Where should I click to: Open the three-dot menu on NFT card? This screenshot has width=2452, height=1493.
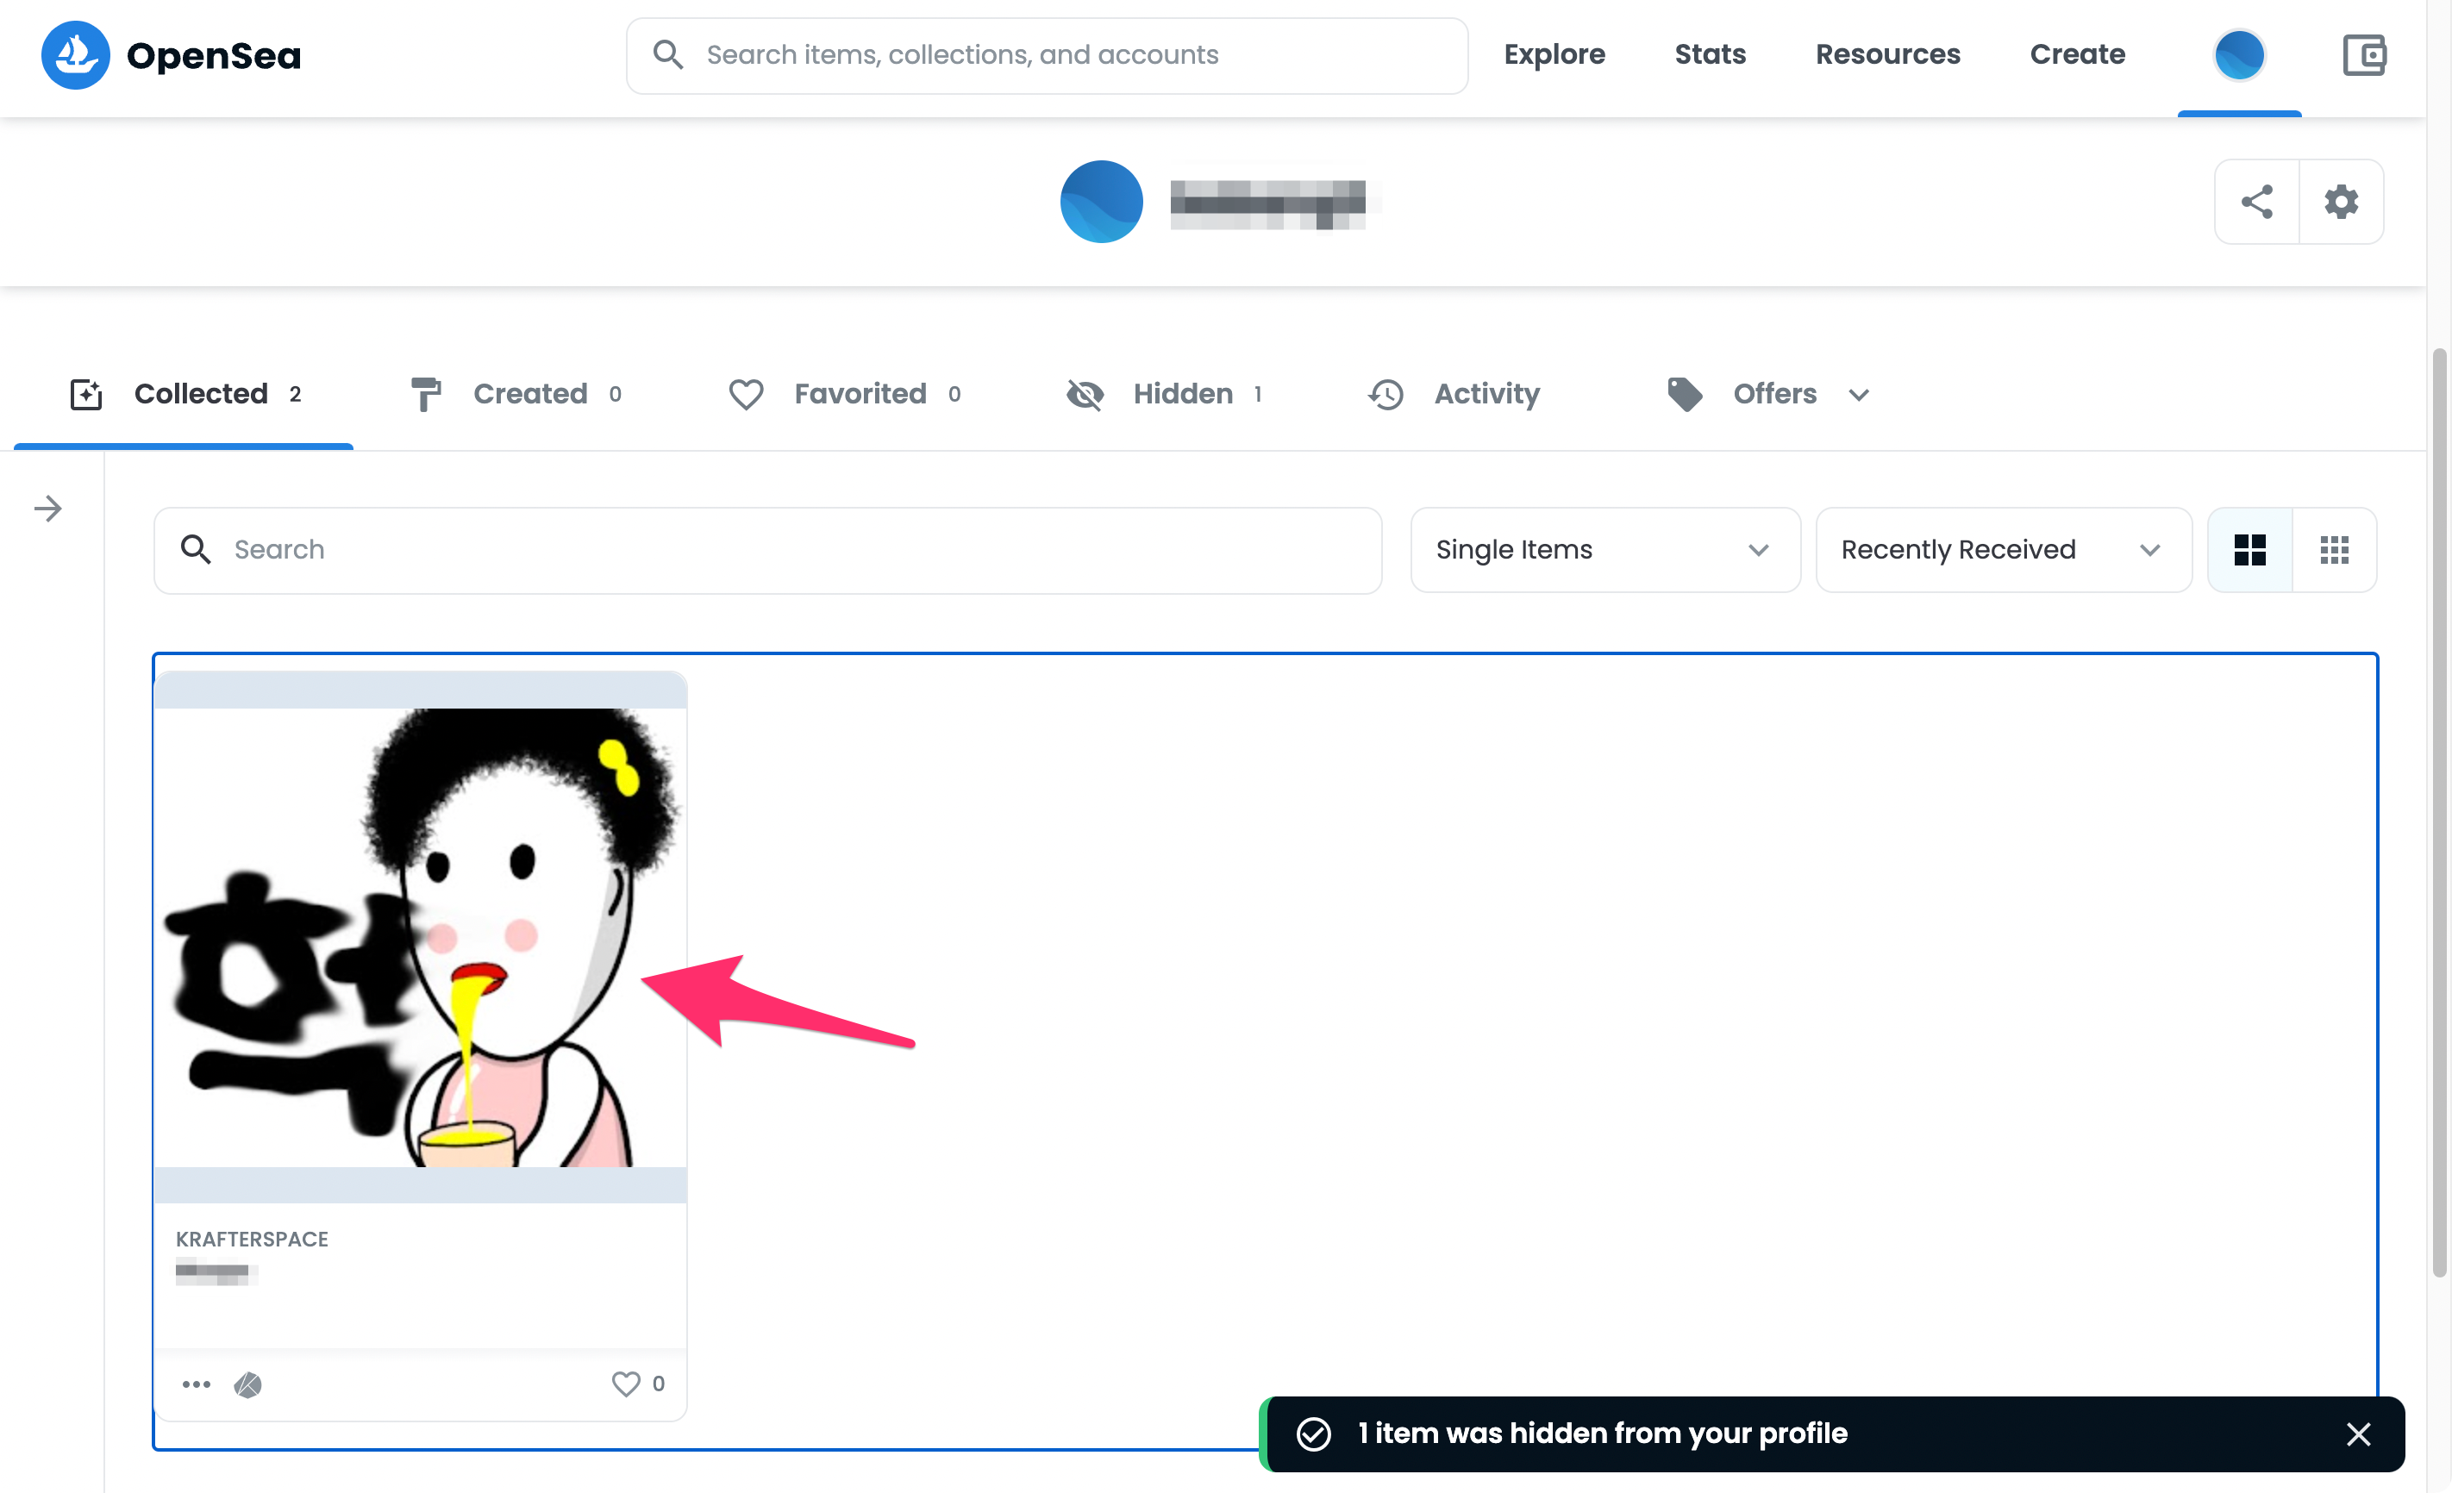(x=196, y=1384)
